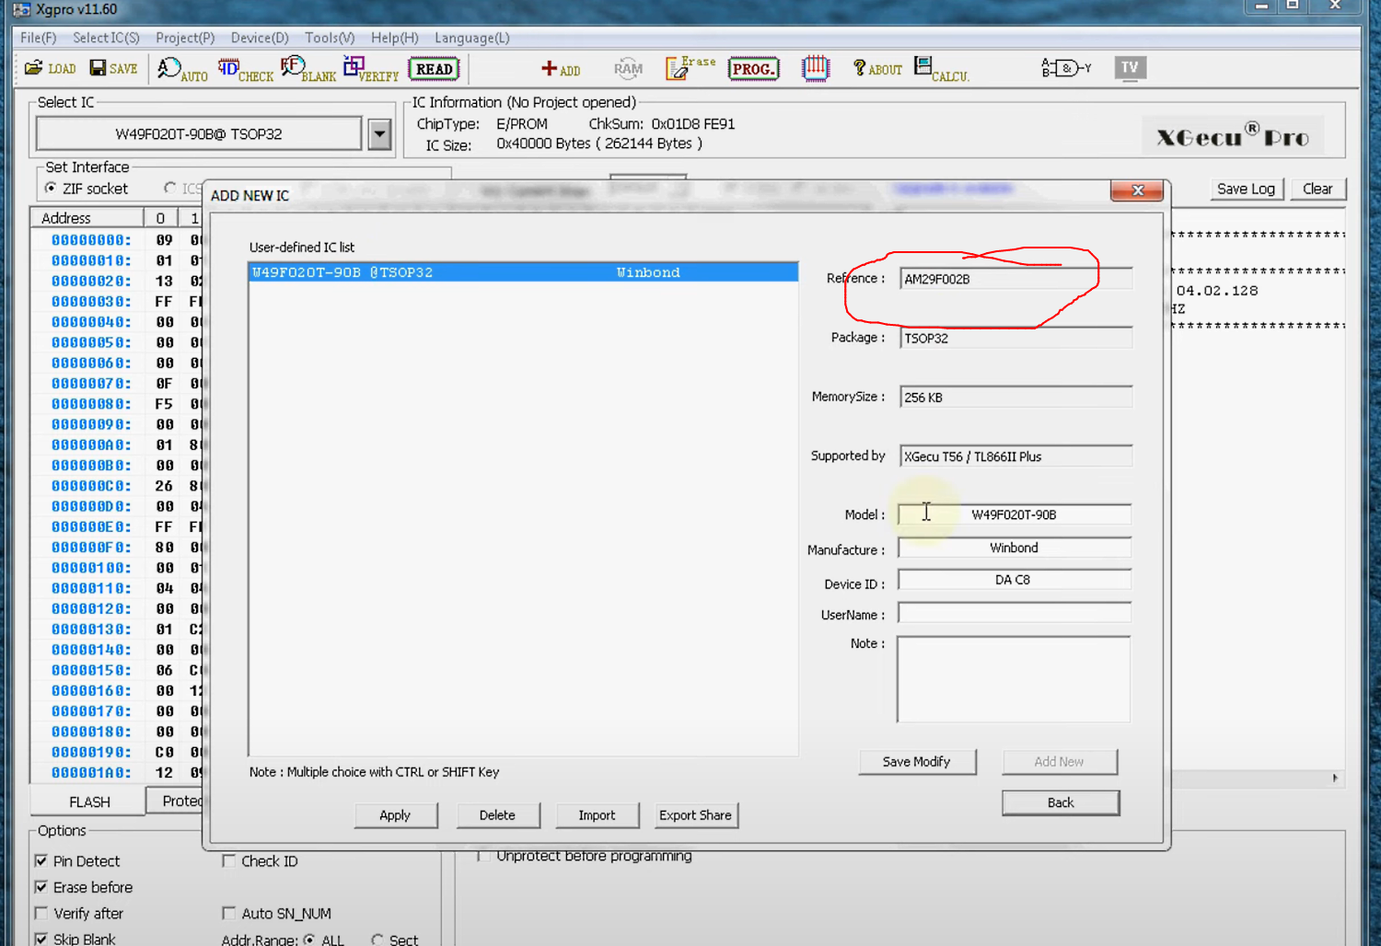Open the Select IC(S) menu
Screen dimensions: 1381x946
106,38
